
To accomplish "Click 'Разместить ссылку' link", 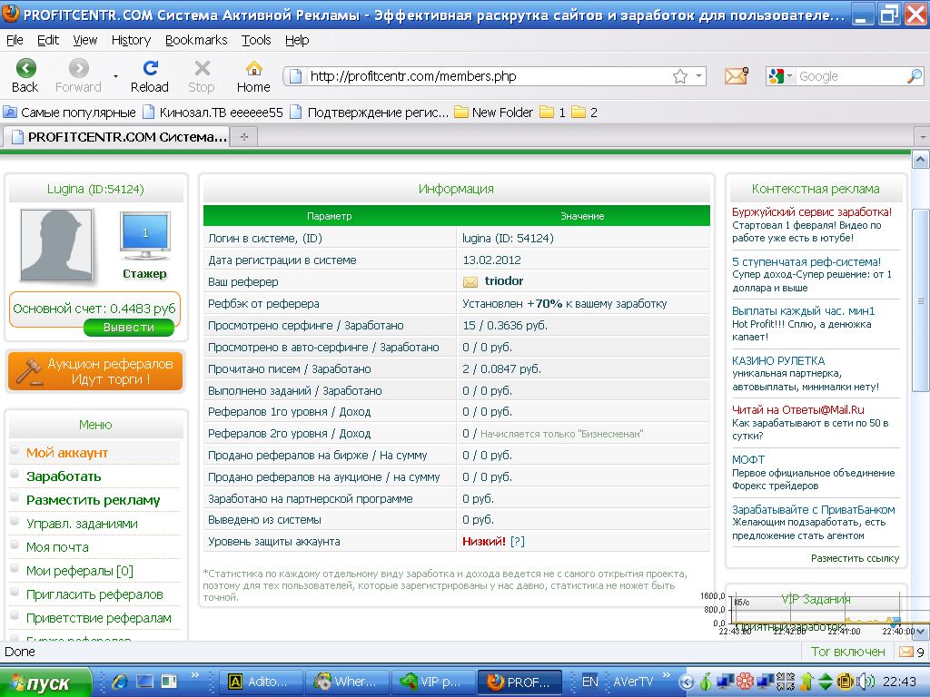I will pyautogui.click(x=856, y=558).
